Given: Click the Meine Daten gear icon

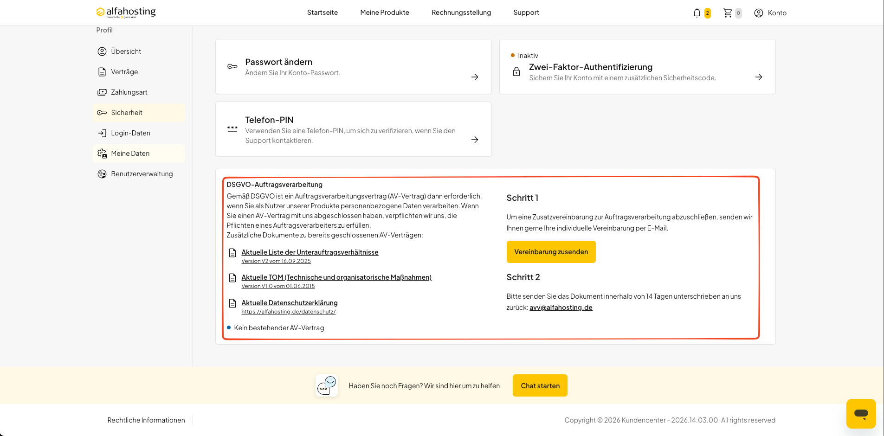Looking at the screenshot, I should (x=102, y=154).
